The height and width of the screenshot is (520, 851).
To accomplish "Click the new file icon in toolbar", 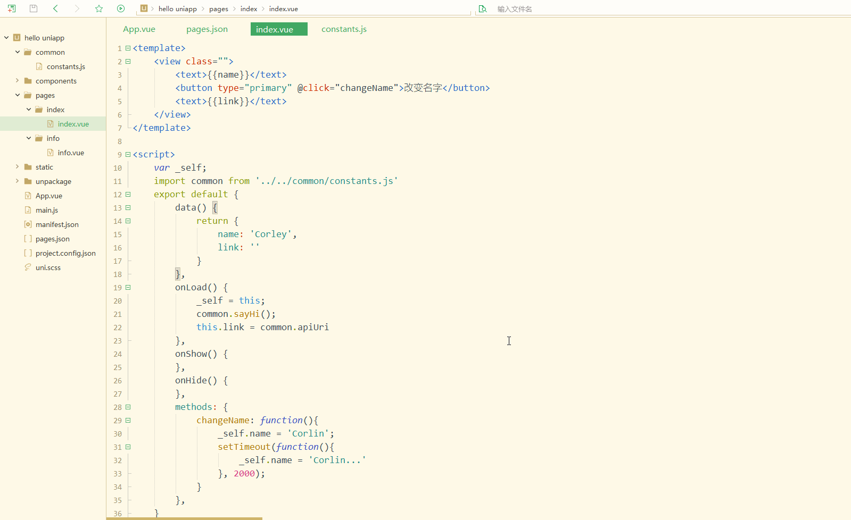I will [x=12, y=9].
